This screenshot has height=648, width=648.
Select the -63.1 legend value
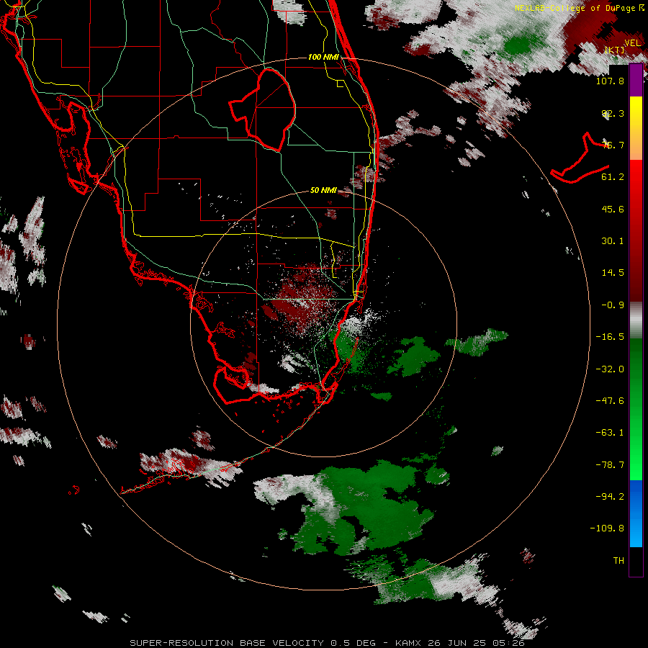610,433
